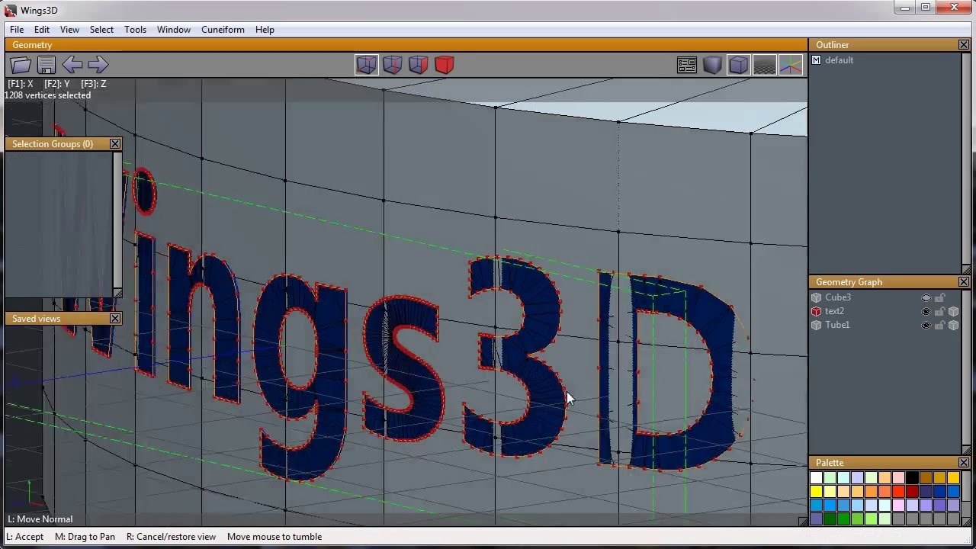This screenshot has width=976, height=549.
Task: Open the Select menu
Action: pyautogui.click(x=101, y=30)
